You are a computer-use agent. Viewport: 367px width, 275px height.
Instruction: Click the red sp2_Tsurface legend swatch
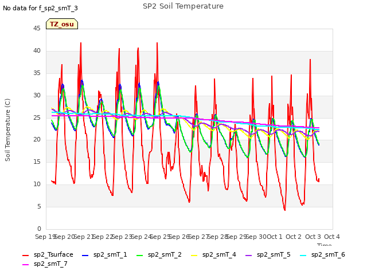click(25, 256)
